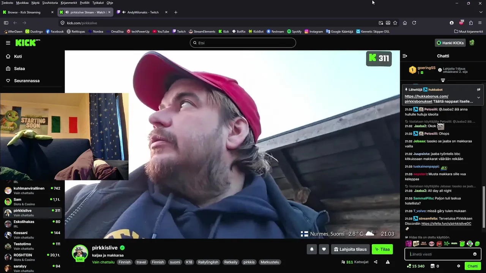Viewport: 486px width, 273px height.
Task: Click the bell notification icon under stream
Action: point(312,249)
